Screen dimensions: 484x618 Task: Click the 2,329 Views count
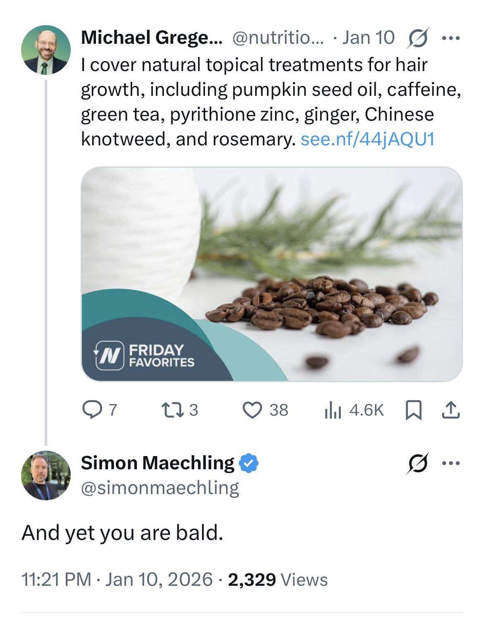277,579
